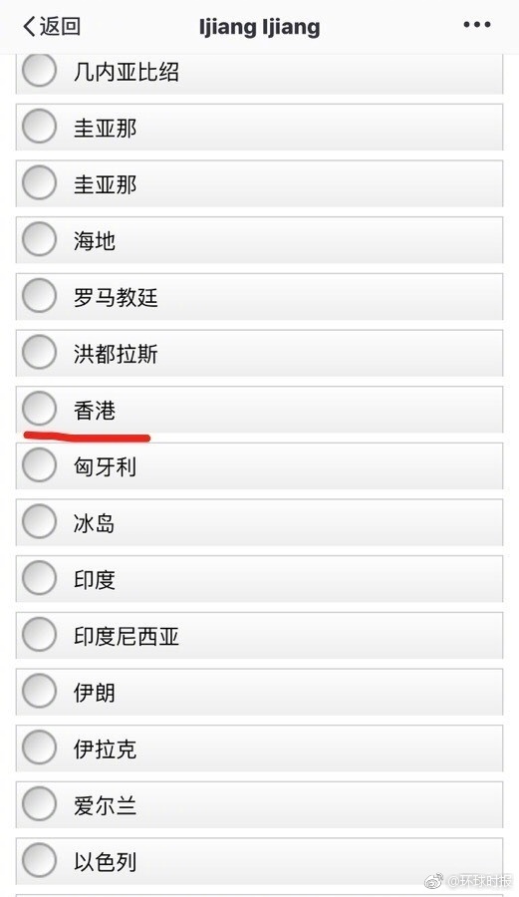Open the three-dot more options menu
The image size is (519, 897).
(x=477, y=25)
